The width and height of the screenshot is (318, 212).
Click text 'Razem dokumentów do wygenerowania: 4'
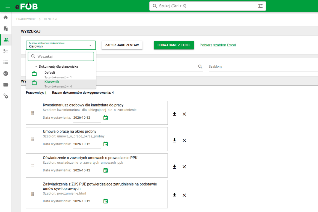pyautogui.click(x=83, y=93)
